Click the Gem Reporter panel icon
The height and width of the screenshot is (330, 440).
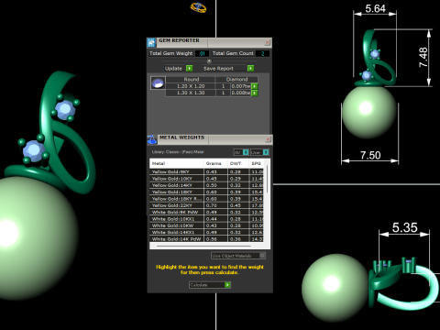(x=151, y=42)
